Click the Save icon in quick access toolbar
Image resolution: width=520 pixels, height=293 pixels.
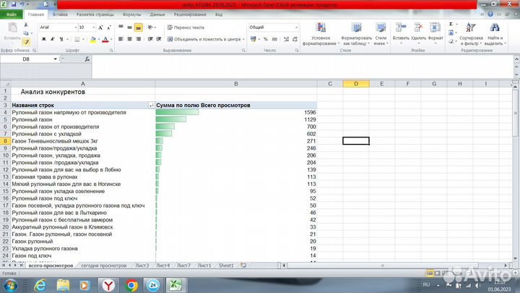tap(14, 6)
